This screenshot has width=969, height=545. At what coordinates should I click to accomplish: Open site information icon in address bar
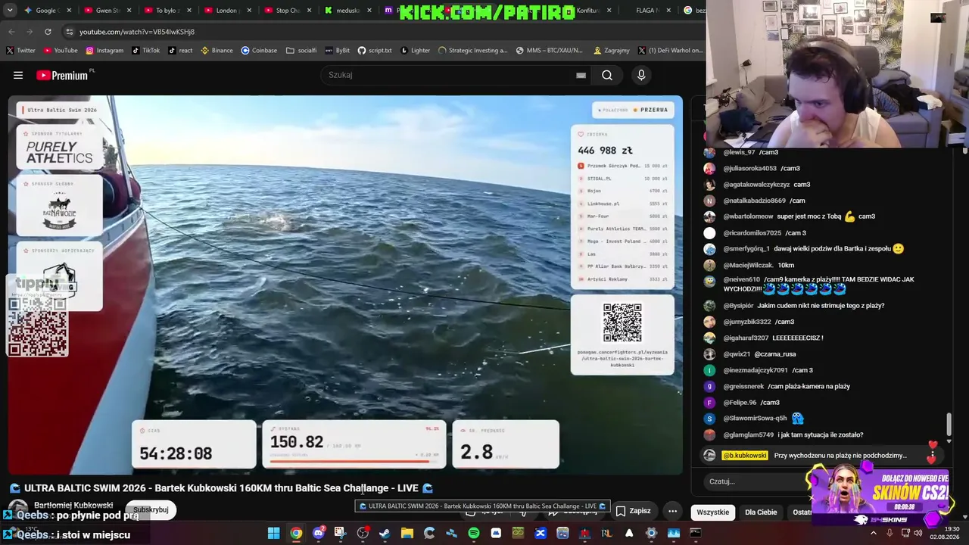(x=70, y=32)
